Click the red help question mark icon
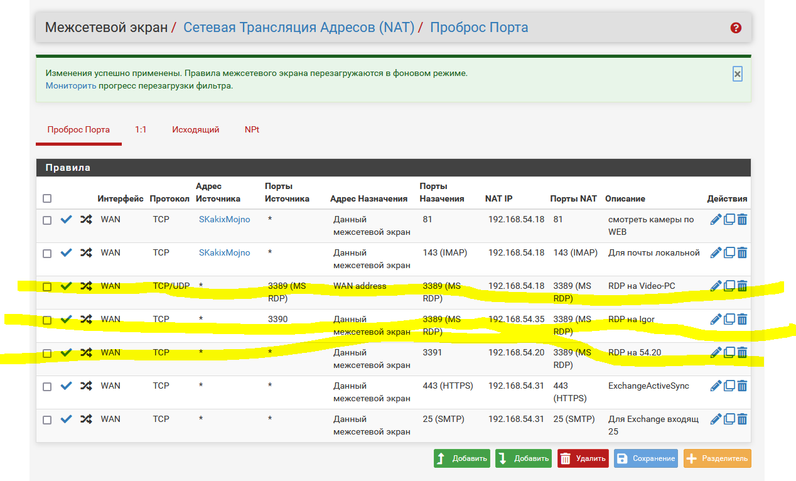Image resolution: width=796 pixels, height=481 pixels. click(x=736, y=28)
